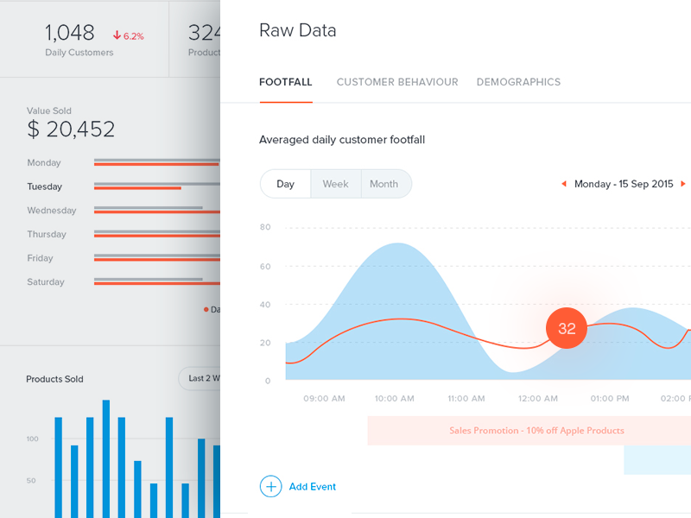Switch to Customer Behaviour tab
Viewport: 691px width, 518px height.
click(x=397, y=82)
